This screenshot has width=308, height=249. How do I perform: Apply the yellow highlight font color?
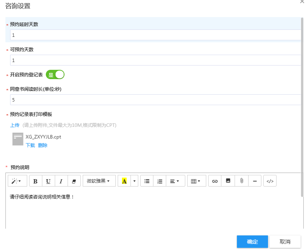(124, 181)
